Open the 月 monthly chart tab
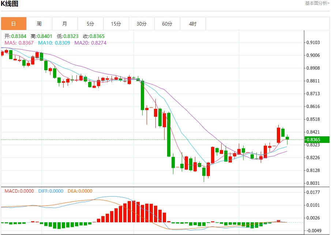331x235 pixels. click(x=65, y=24)
